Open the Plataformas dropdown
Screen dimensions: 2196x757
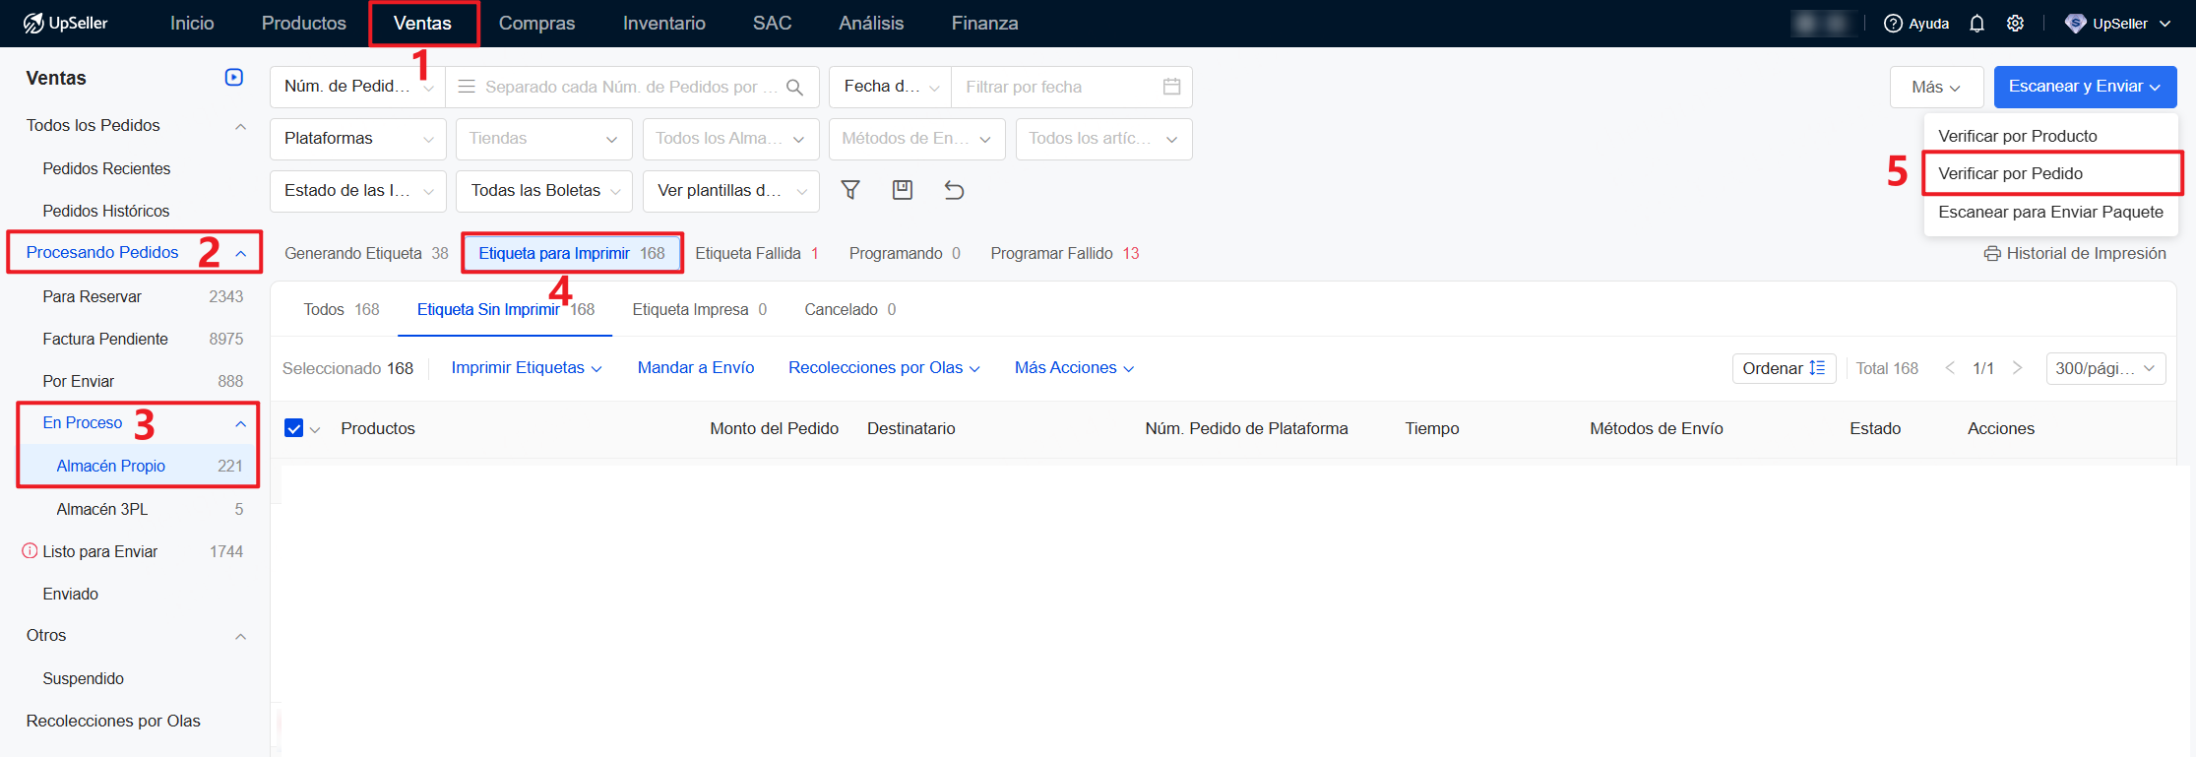[x=358, y=139]
